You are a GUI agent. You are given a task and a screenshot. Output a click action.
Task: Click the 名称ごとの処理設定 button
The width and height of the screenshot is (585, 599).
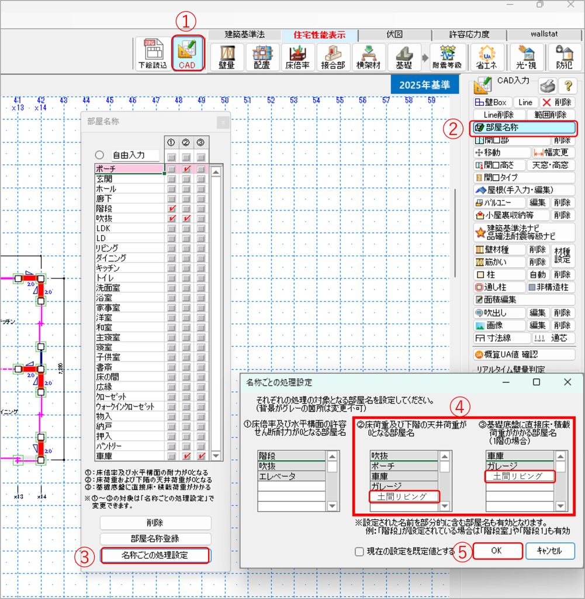click(x=155, y=555)
